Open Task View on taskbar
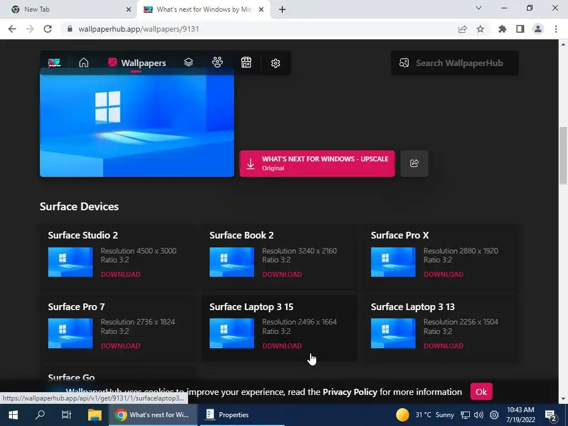Screen dimensions: 568x426 [67, 415]
